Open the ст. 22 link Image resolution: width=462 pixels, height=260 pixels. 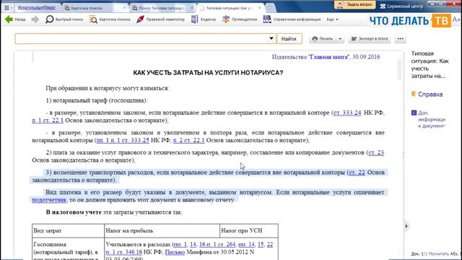pyautogui.click(x=357, y=173)
